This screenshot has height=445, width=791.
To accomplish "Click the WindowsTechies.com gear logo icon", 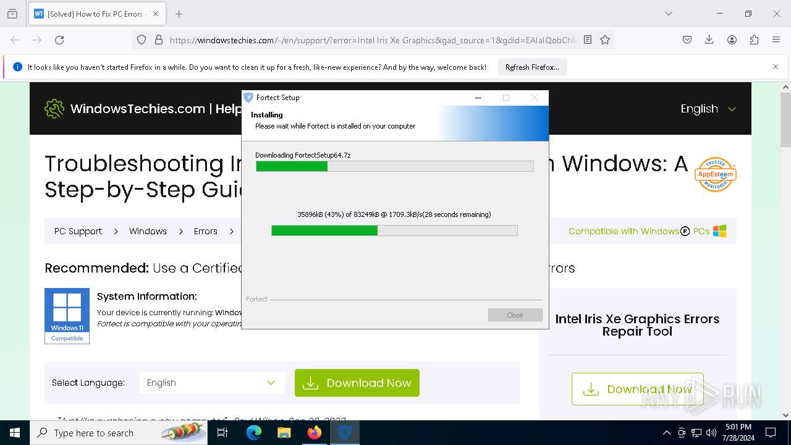I will coord(54,109).
